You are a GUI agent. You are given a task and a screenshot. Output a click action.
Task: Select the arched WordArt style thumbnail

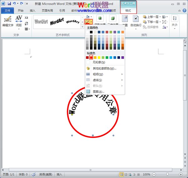73,22
